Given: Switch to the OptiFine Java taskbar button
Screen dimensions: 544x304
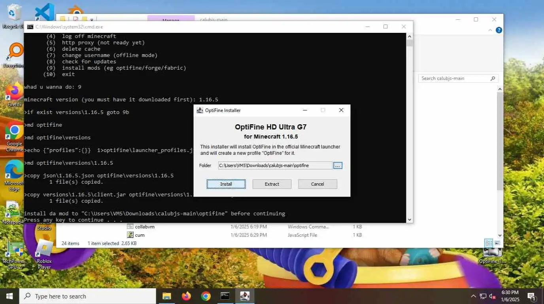Looking at the screenshot, I should pyautogui.click(x=245, y=296).
